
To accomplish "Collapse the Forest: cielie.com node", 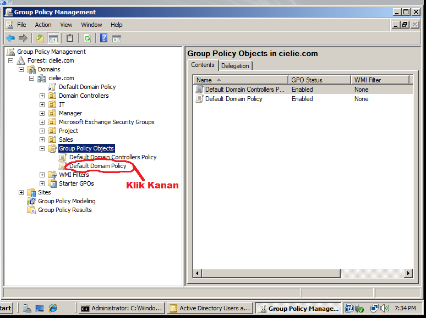I will click(11, 61).
